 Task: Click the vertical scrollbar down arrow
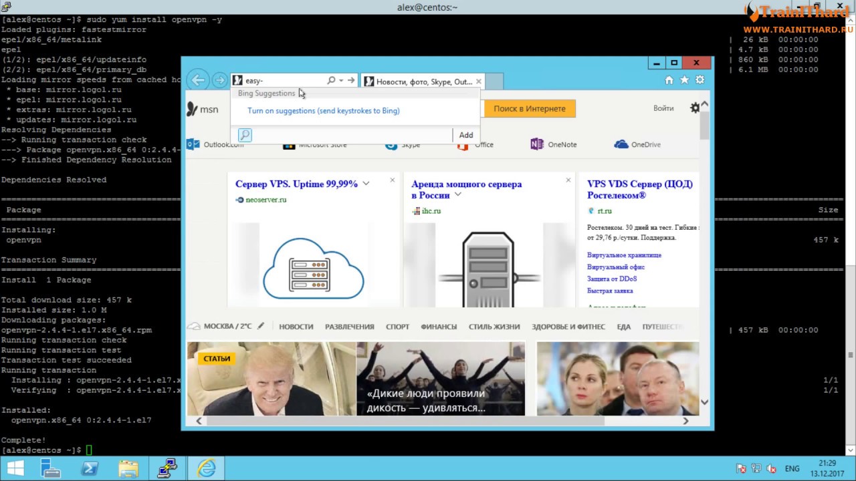click(704, 402)
